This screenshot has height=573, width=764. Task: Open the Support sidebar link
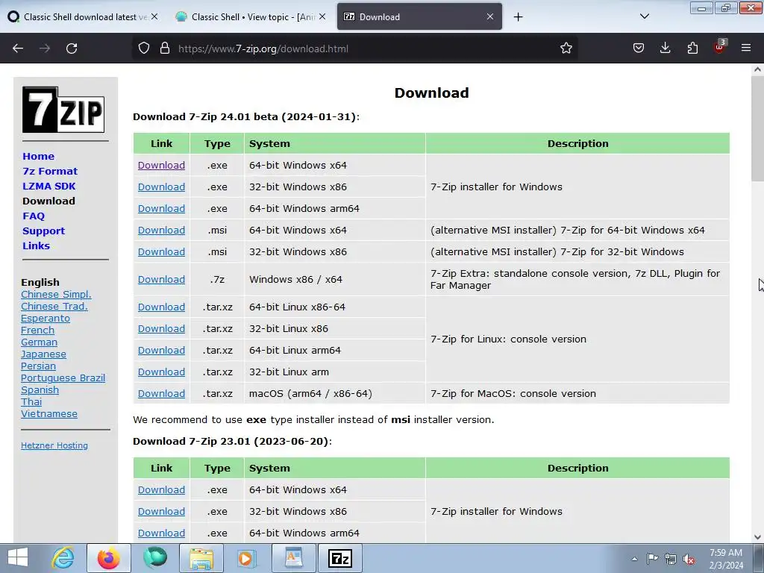pos(43,231)
